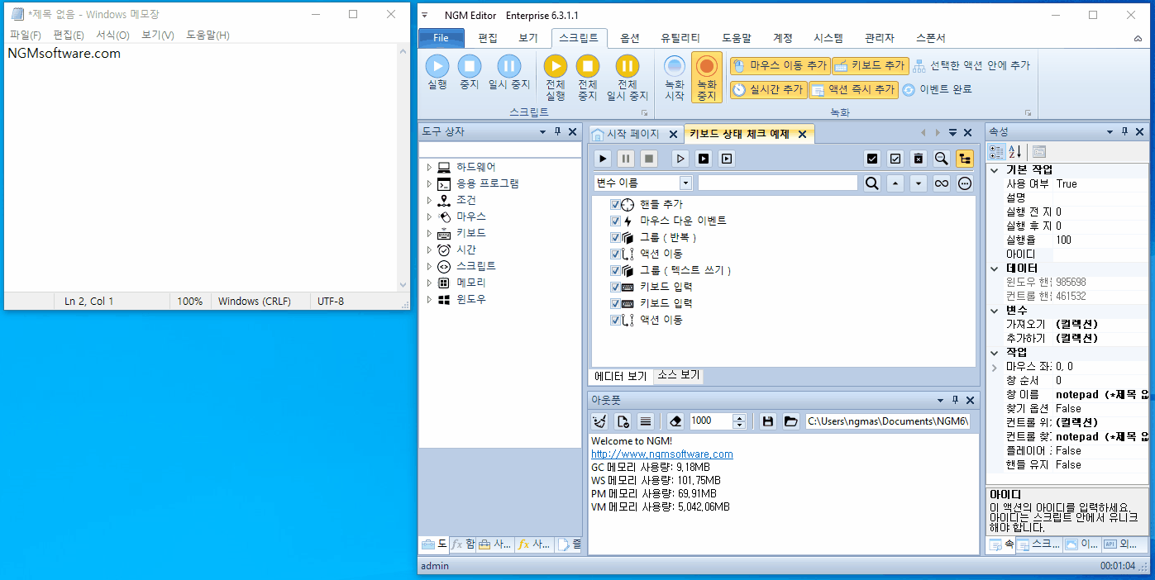
Task: Expand the 시간 toolbox node
Action: [x=429, y=250]
